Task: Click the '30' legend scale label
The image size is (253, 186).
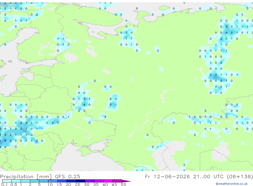Action: tap(87, 184)
